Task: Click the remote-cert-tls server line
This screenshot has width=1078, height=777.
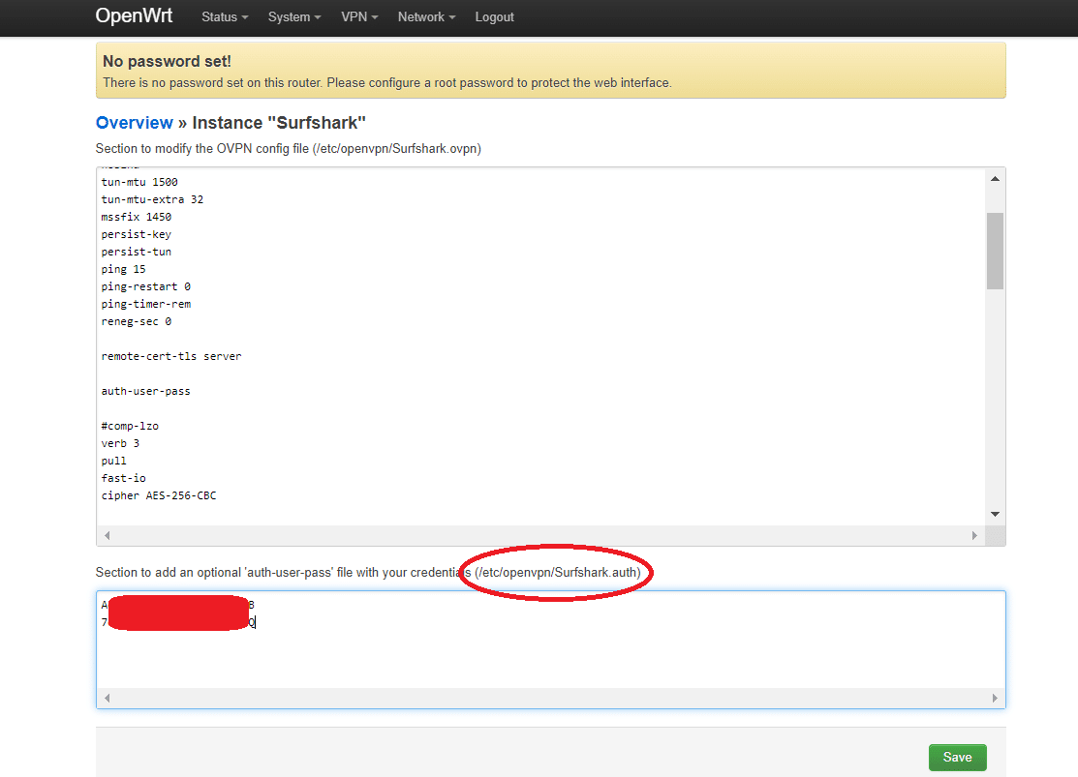Action: 170,356
